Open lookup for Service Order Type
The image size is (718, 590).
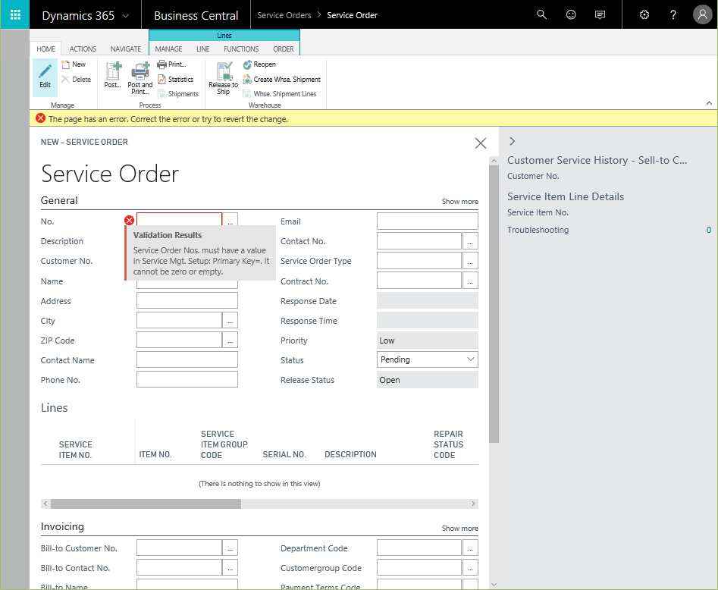point(470,261)
